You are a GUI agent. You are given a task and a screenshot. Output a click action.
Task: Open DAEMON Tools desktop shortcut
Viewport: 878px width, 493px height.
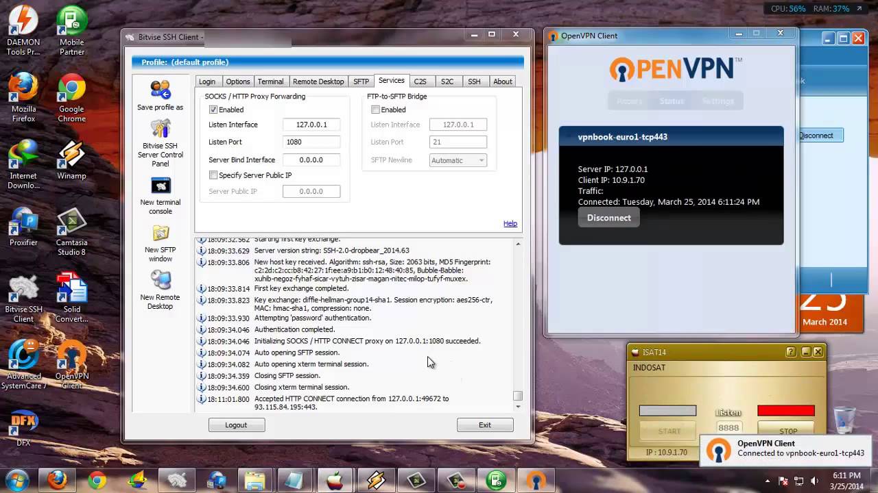coord(23,31)
